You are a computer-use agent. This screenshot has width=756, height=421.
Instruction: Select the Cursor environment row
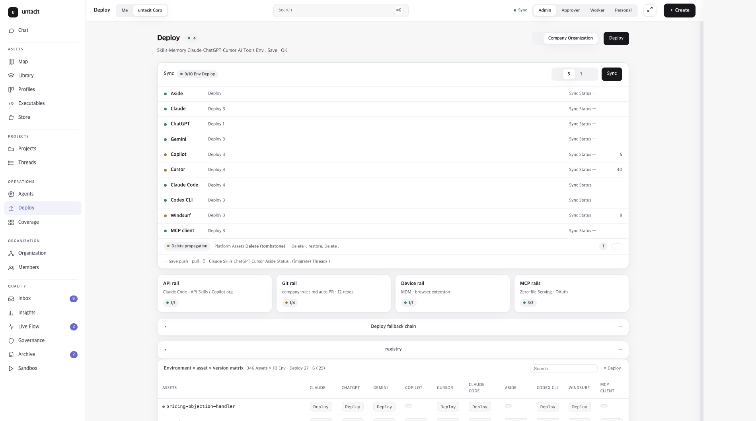click(393, 170)
